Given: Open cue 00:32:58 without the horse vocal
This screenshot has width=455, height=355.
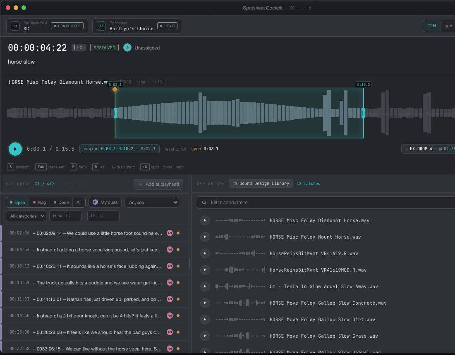Looking at the screenshot, I should coord(95,348).
